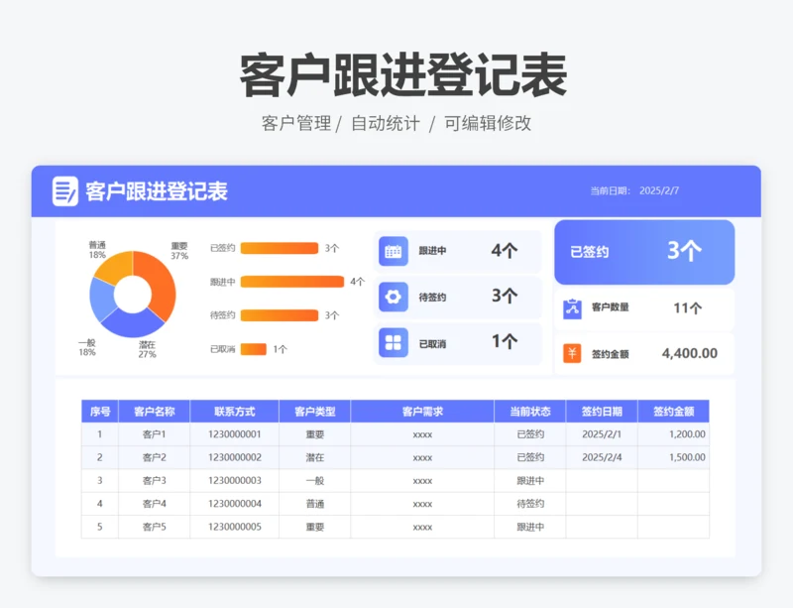Click the xxxx requirement cell for 客户1
This screenshot has height=608, width=793.
tap(422, 434)
